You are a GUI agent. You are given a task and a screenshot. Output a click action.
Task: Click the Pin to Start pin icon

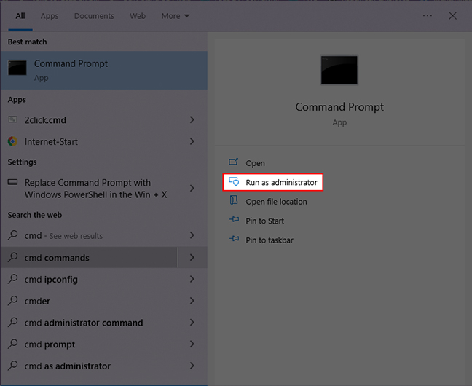[x=234, y=221]
